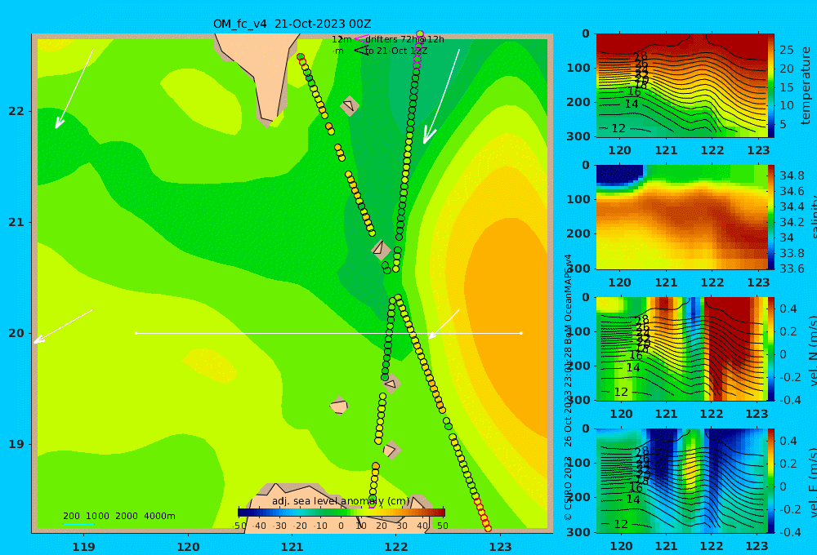Click the 'temperature' axis label

tap(806, 86)
